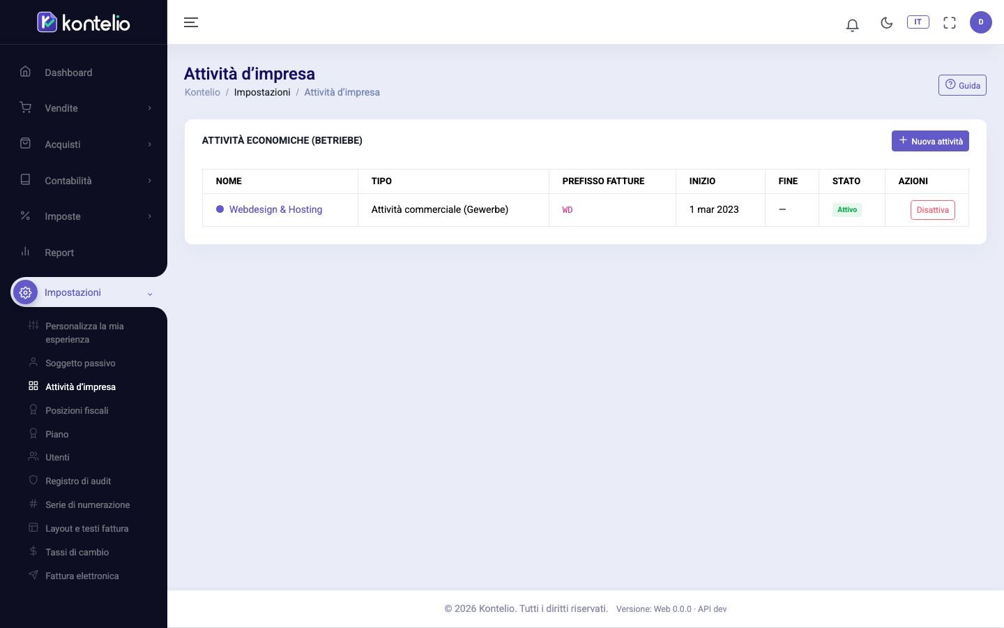Viewport: 1004px width, 628px height.
Task: Disattiva the Webdesign & Hosting activity
Action: 932,210
